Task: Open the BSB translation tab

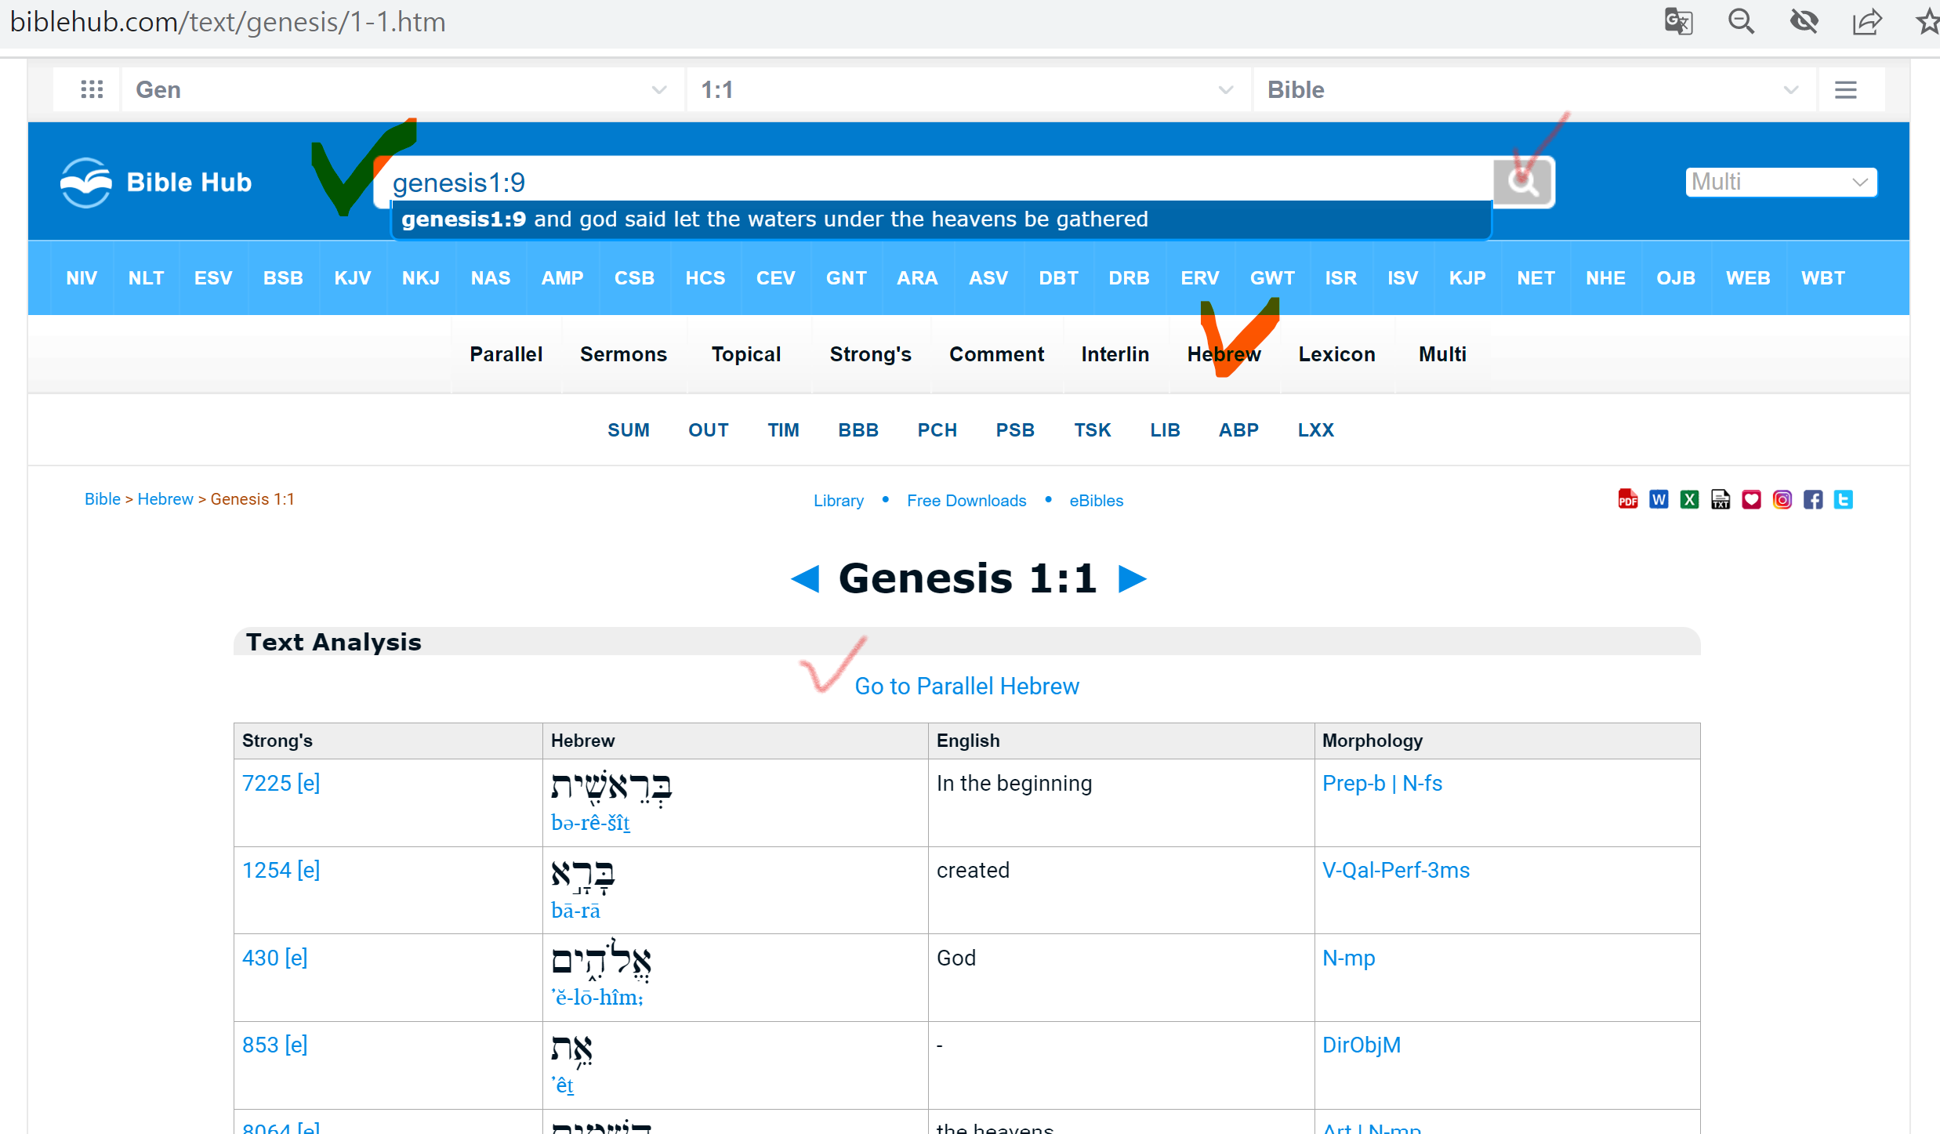Action: tap(283, 278)
